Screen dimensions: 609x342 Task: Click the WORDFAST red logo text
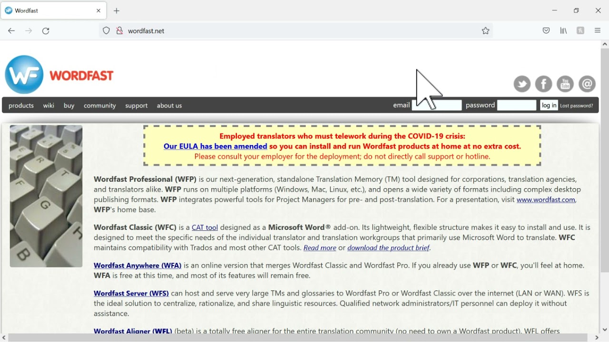tap(81, 76)
